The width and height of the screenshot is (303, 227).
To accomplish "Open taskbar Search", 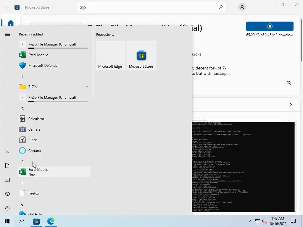I will (21, 221).
